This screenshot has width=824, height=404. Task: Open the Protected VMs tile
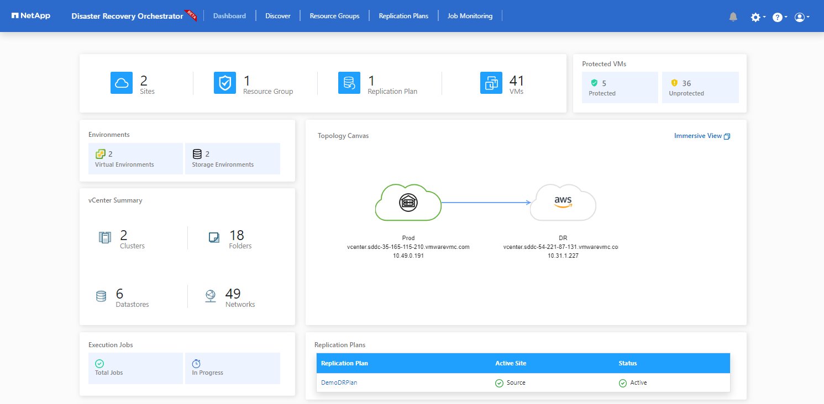pyautogui.click(x=620, y=87)
